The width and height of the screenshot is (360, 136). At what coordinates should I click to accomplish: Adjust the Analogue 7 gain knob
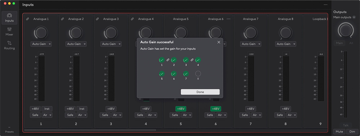[251, 33]
